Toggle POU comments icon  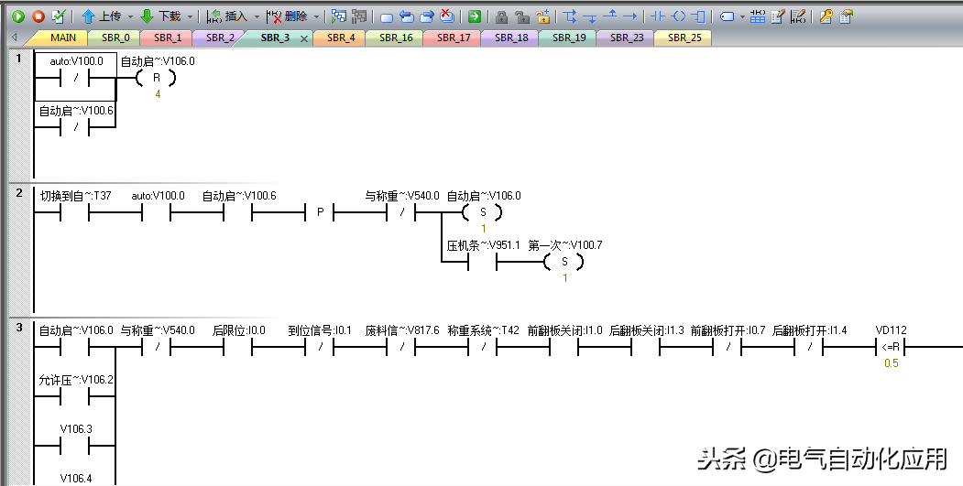[778, 16]
